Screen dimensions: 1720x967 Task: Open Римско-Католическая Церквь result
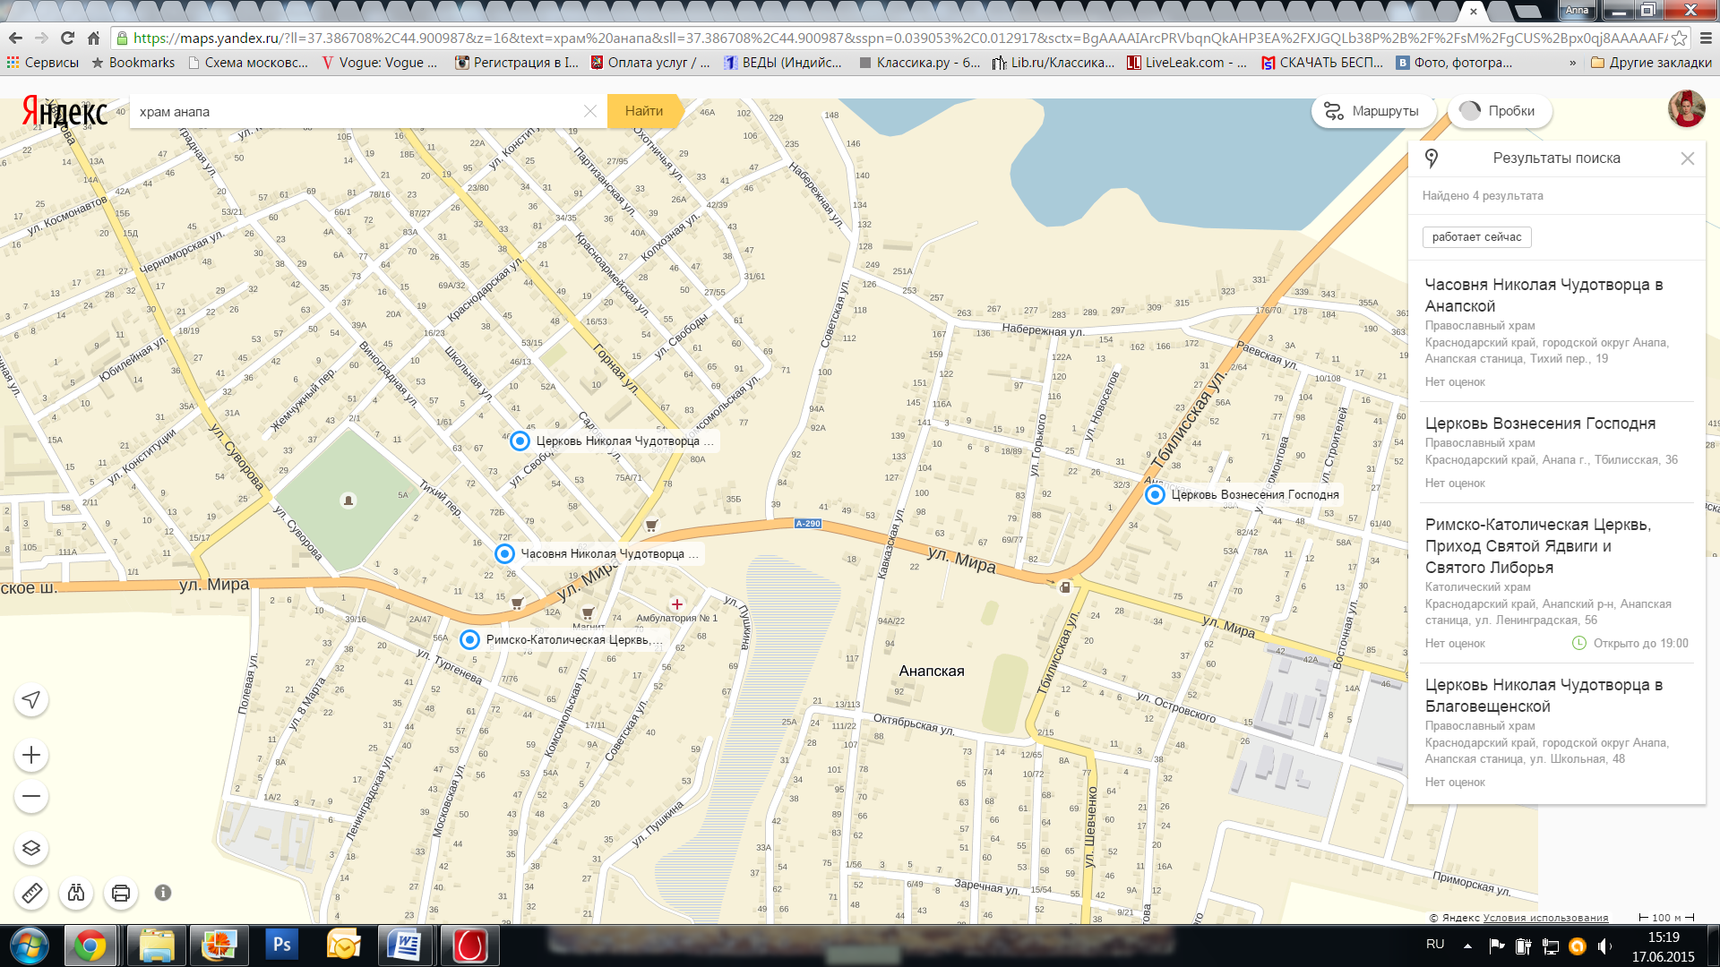(x=1557, y=582)
